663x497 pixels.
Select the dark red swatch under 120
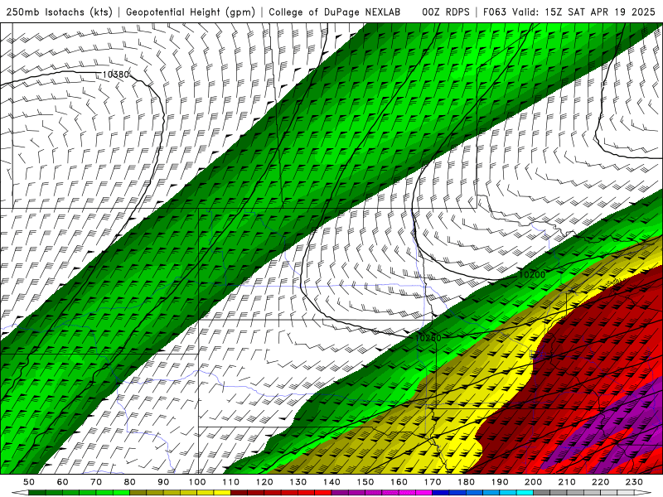click(273, 493)
